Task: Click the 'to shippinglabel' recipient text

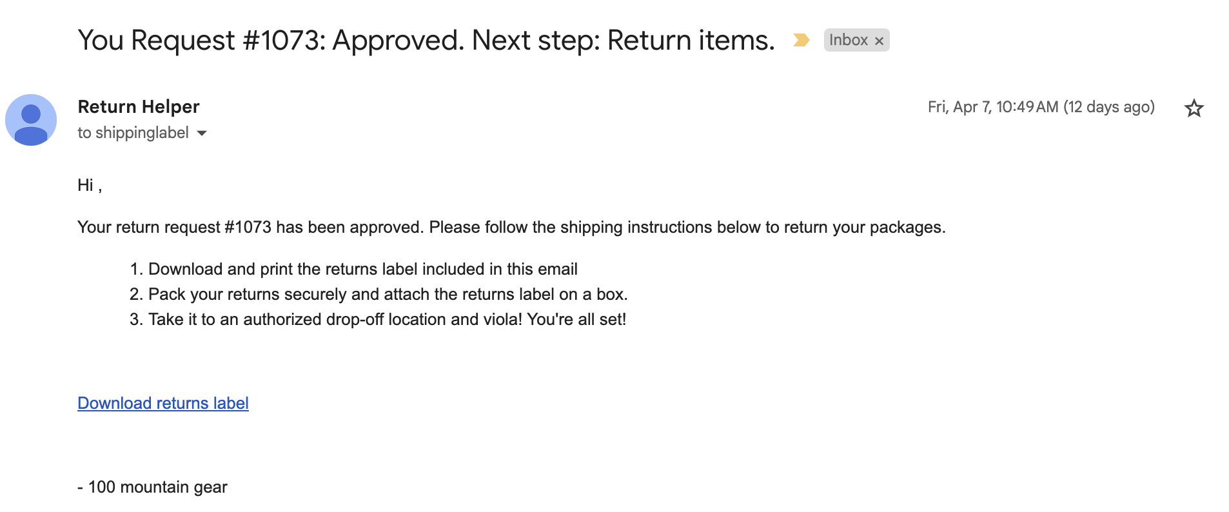Action: (133, 133)
